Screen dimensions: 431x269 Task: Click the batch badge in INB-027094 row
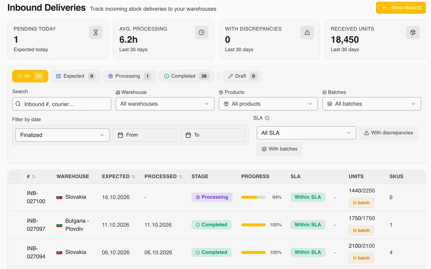[361, 258]
